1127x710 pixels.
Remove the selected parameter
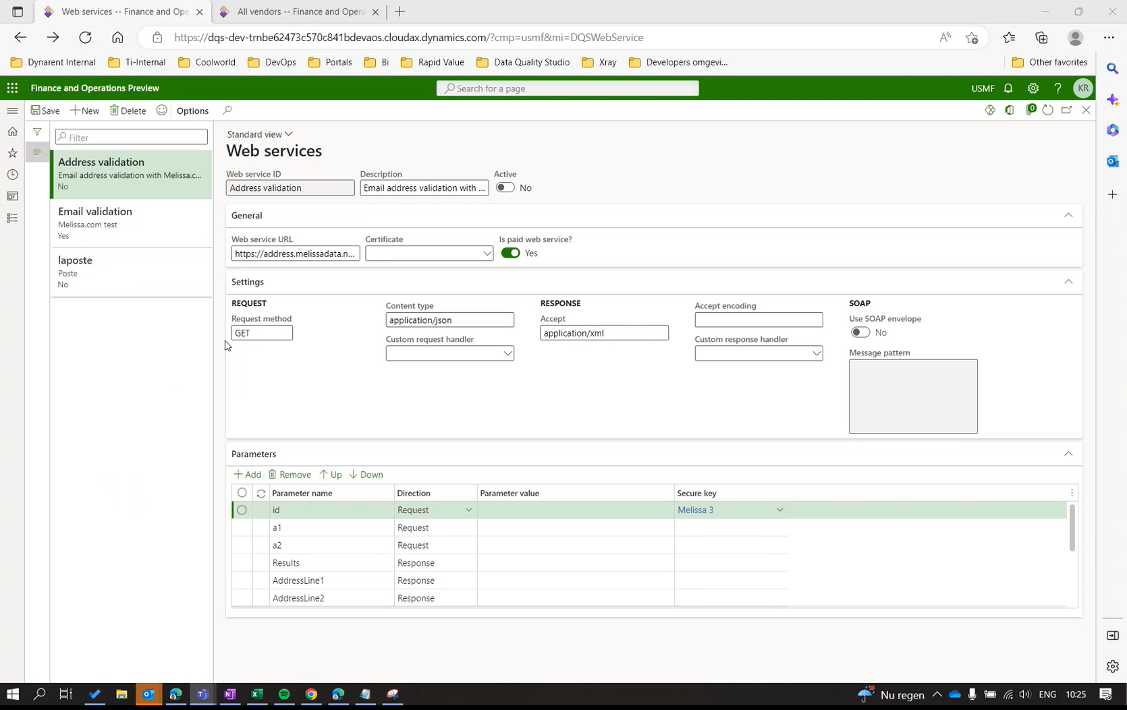coord(290,475)
